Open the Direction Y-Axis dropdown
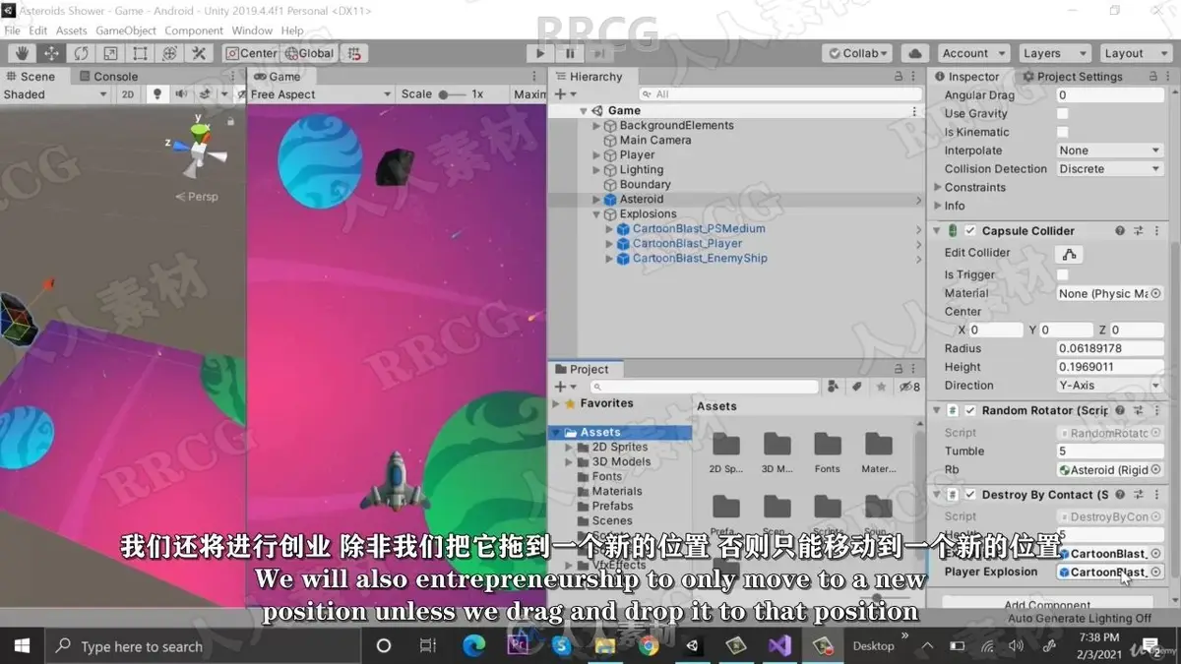The width and height of the screenshot is (1181, 664). coord(1109,386)
